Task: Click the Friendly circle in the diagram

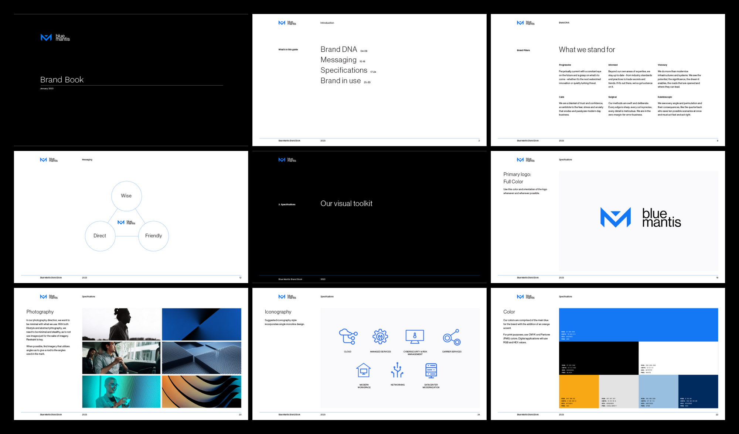Action: click(x=153, y=236)
